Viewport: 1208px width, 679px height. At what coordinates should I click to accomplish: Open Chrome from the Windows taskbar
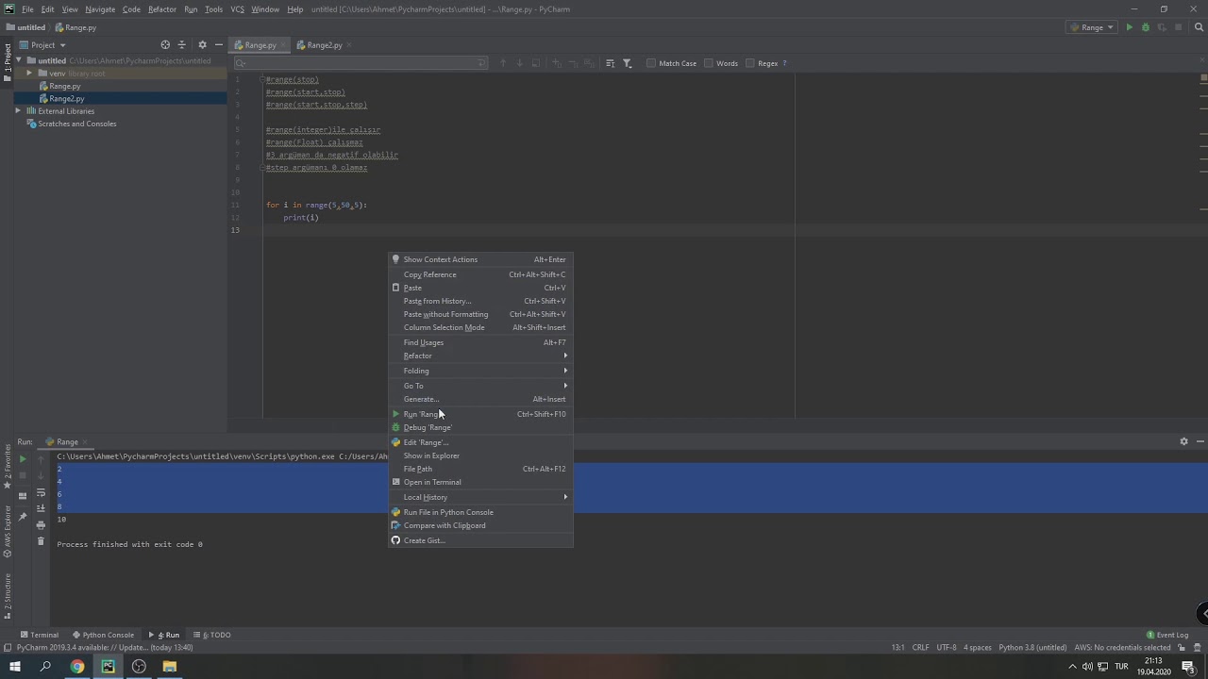click(x=77, y=666)
